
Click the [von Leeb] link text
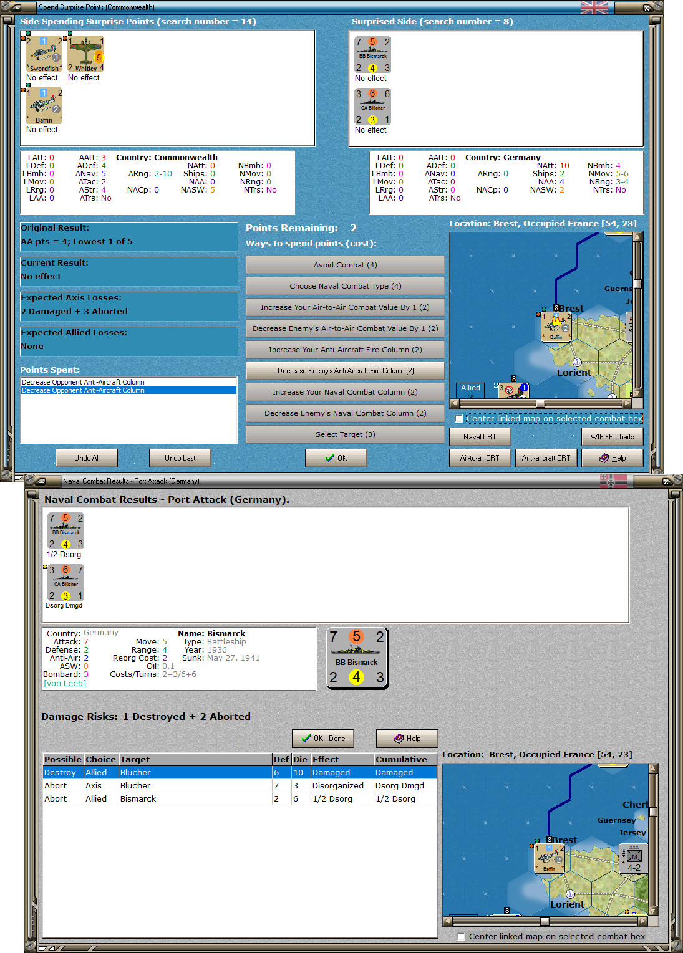65,683
